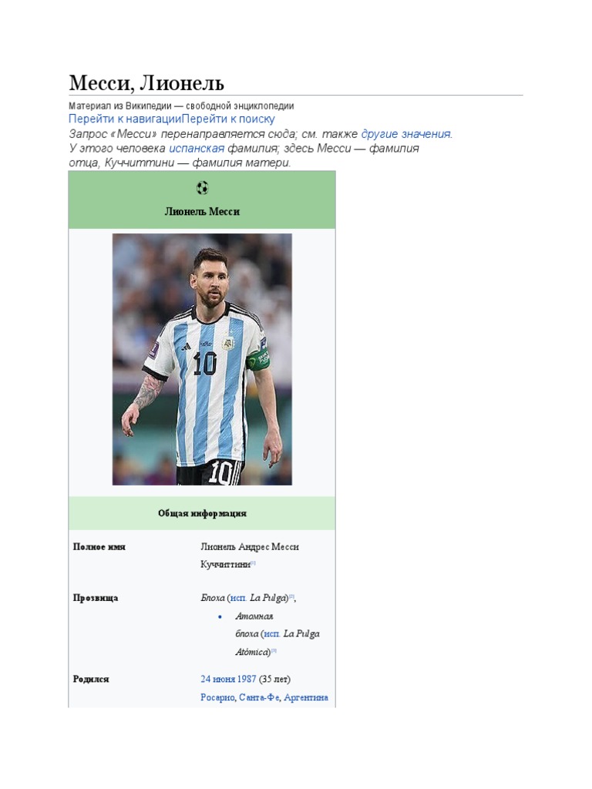Follow the 'Перейти к поиску' link
The image size is (592, 789).
pos(228,119)
